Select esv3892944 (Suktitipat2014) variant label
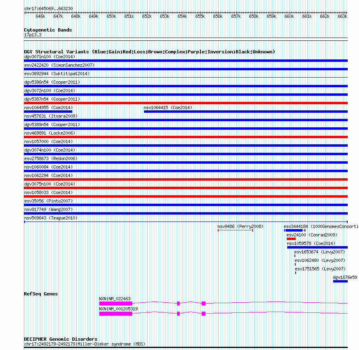Viewport: 359px width, 350px height. point(57,74)
